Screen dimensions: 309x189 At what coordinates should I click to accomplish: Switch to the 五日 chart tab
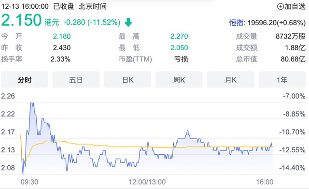pos(76,80)
